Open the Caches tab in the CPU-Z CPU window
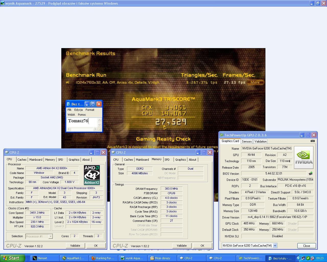The image size is (327, 262). pyautogui.click(x=22, y=159)
